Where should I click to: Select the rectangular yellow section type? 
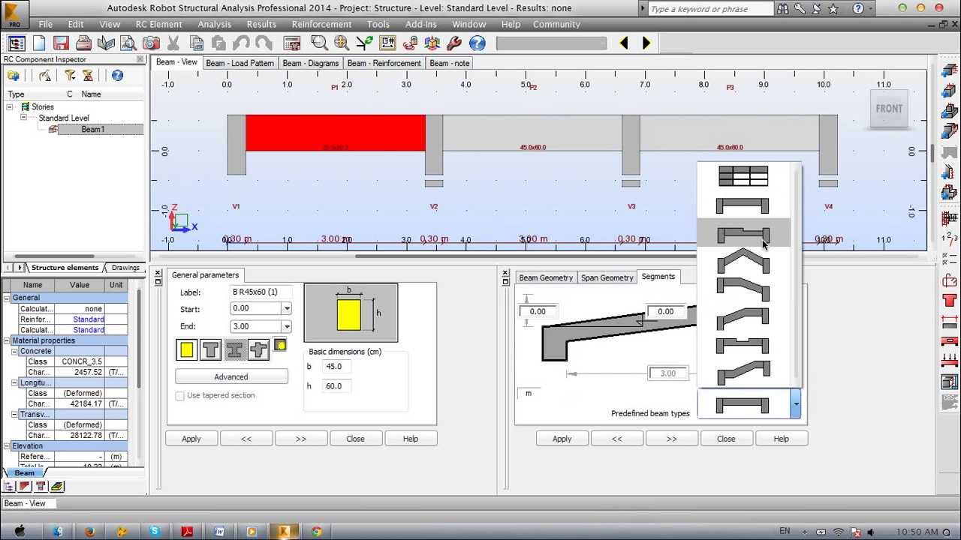[x=186, y=349]
